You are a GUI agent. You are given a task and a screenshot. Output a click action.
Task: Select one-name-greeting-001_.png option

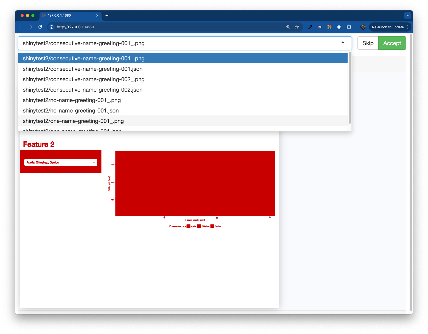(73, 121)
